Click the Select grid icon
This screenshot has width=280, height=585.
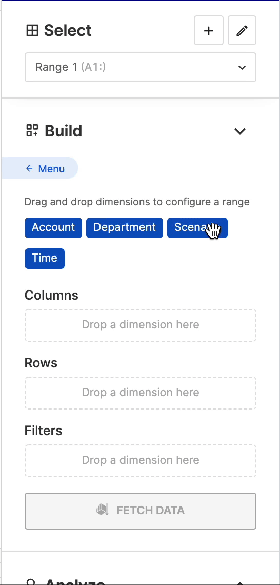(x=32, y=31)
